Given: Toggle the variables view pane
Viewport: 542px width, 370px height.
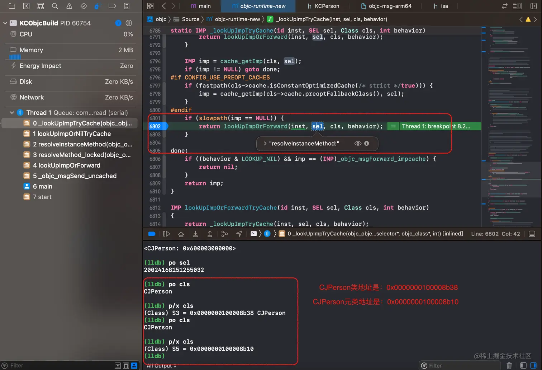Looking at the screenshot, I should coord(523,365).
